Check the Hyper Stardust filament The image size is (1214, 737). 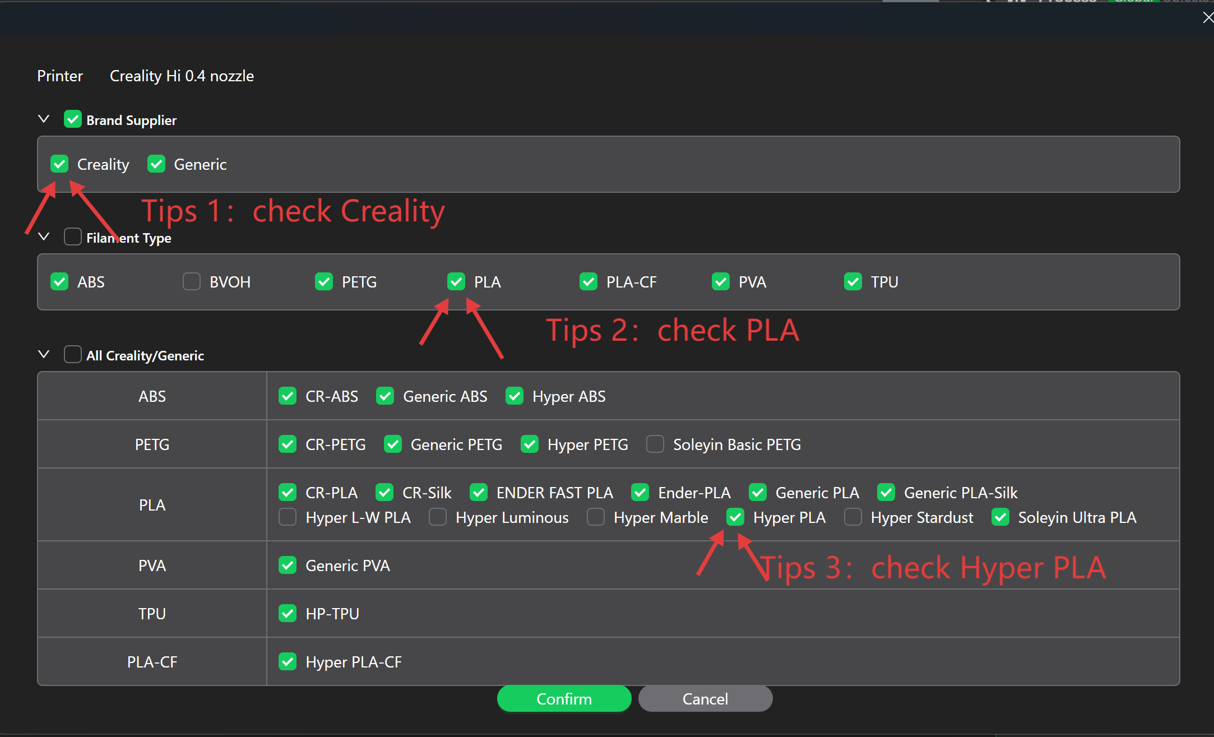click(853, 517)
